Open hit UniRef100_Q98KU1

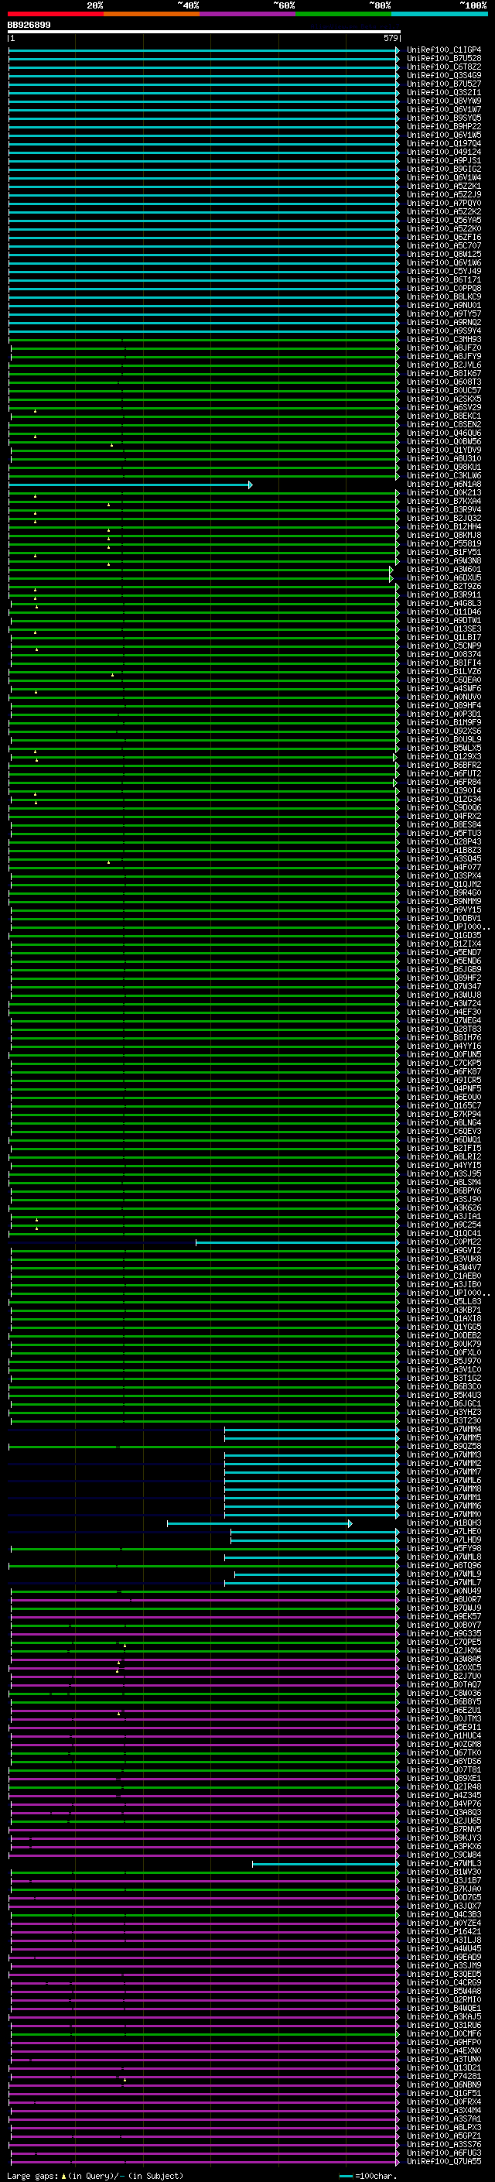tap(444, 468)
